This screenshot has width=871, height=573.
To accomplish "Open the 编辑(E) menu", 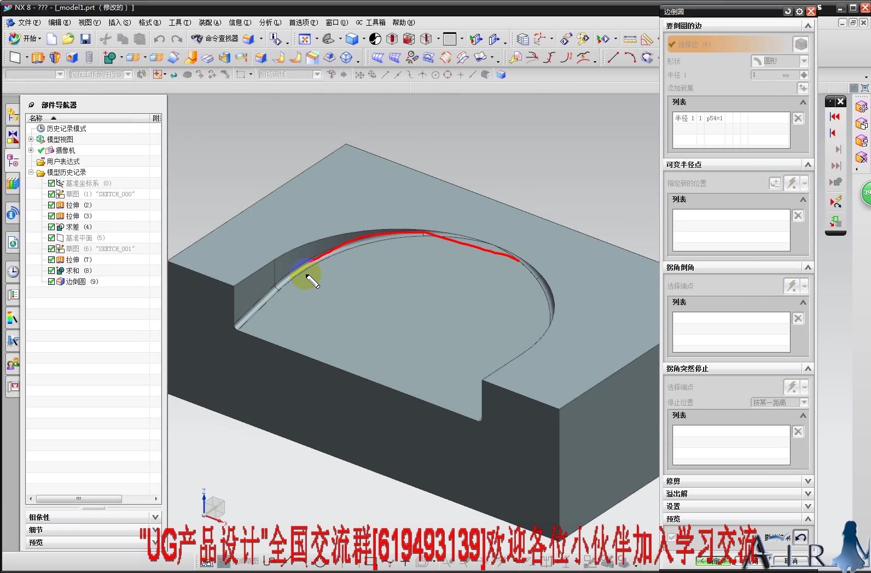I will point(59,22).
